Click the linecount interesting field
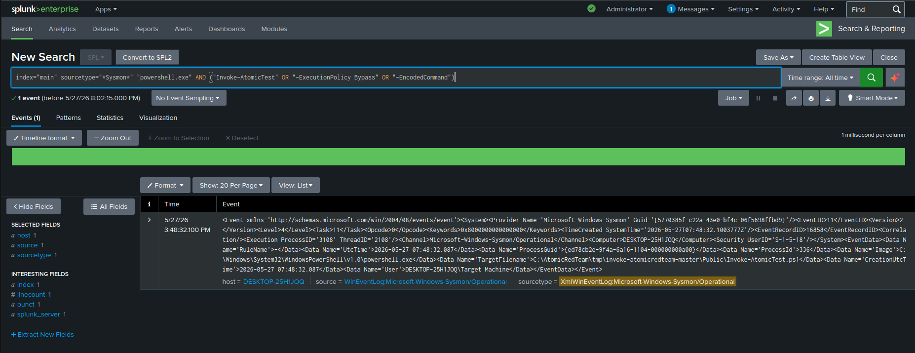Viewport: 915px width, 353px height. (x=31, y=294)
